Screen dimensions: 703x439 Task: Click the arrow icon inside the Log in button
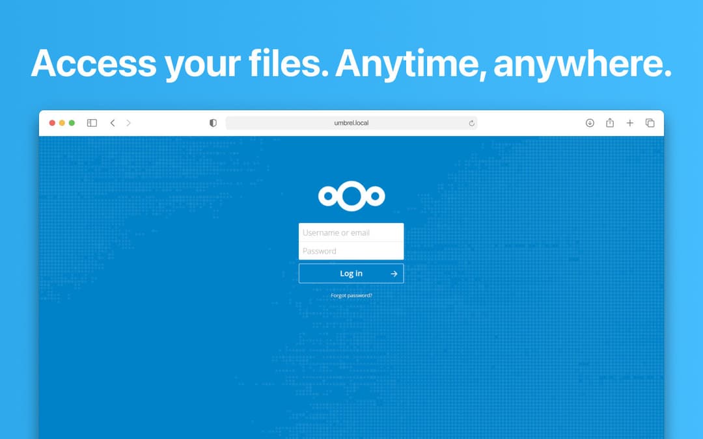393,273
